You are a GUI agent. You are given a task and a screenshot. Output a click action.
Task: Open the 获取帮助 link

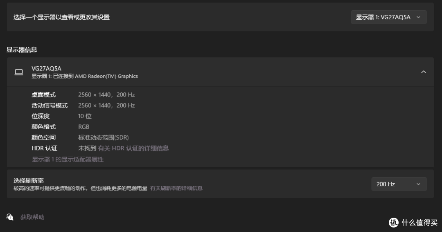coord(32,217)
